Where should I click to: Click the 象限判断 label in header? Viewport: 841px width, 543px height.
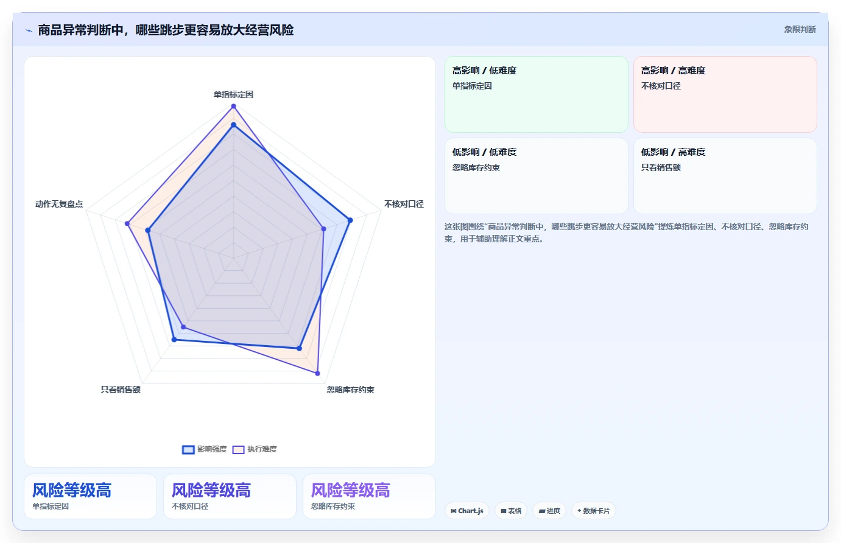pyautogui.click(x=800, y=29)
